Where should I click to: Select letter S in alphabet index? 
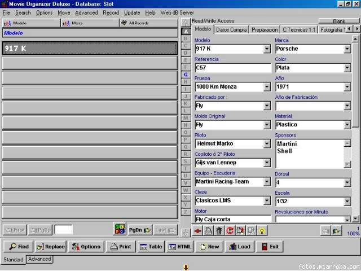click(x=186, y=161)
